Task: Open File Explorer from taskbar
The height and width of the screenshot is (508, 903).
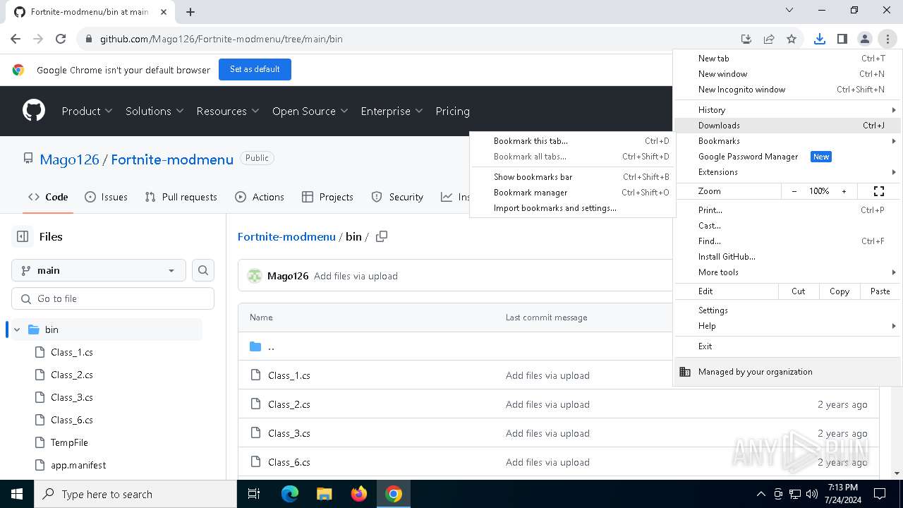Action: (x=325, y=494)
